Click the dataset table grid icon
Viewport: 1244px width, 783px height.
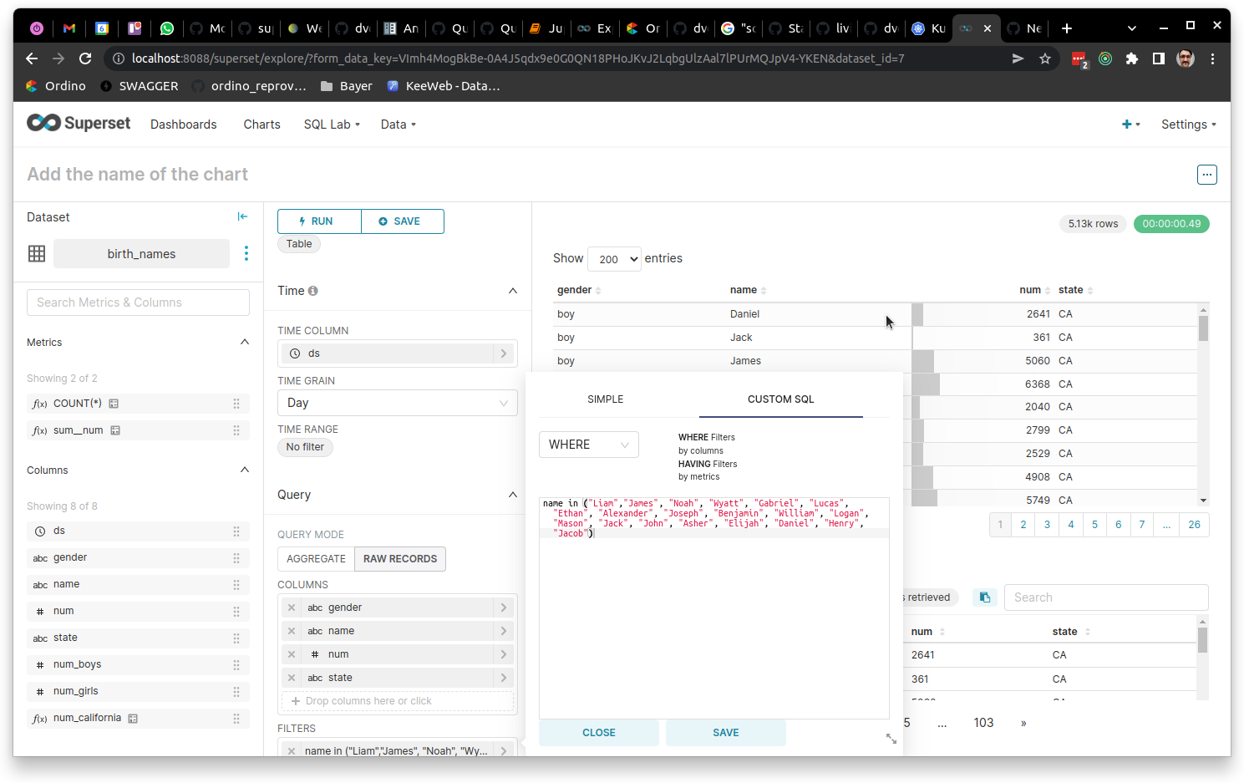click(37, 253)
